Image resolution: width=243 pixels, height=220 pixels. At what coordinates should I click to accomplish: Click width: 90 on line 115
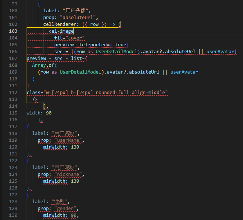point(39,113)
